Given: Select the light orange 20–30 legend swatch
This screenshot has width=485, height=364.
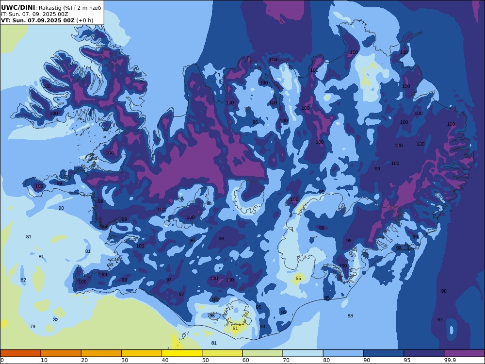Looking at the screenshot, I should tap(101, 353).
